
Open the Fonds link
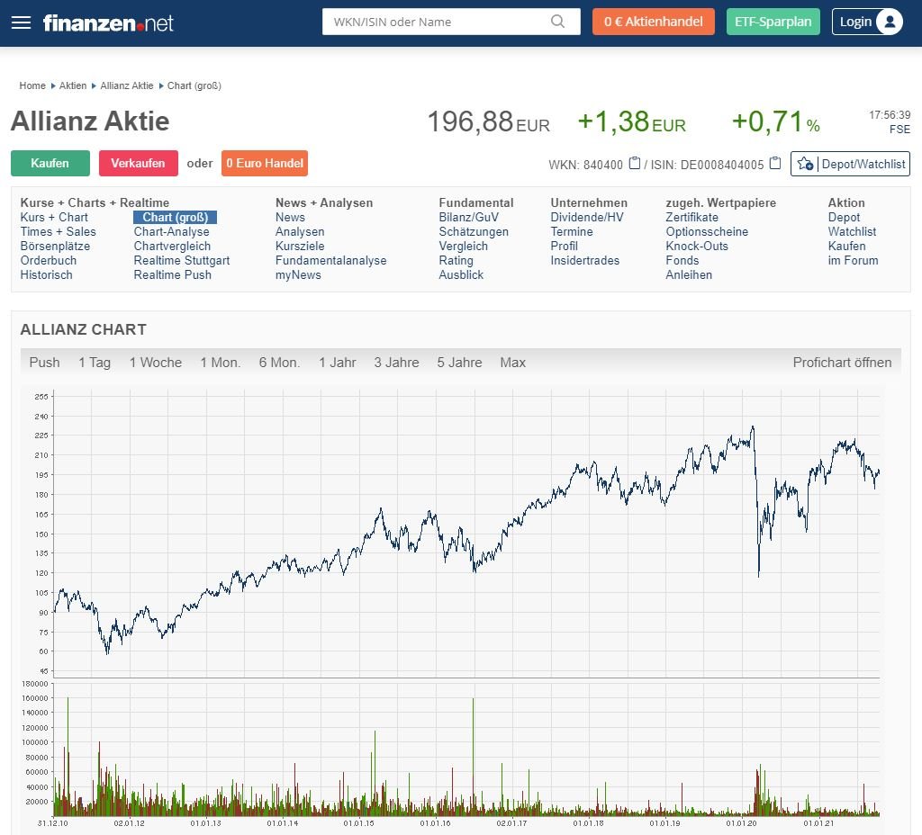point(682,260)
